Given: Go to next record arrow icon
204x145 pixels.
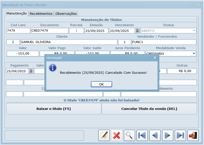Looking at the screenshot, I should (x=168, y=135).
